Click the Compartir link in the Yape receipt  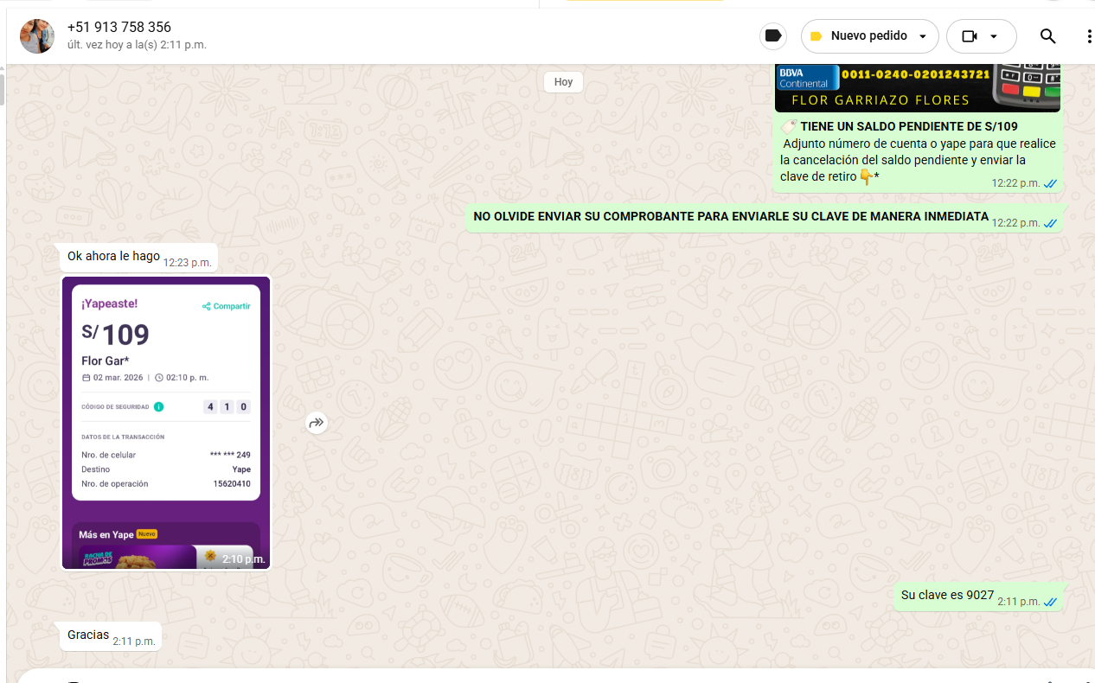[x=227, y=306]
